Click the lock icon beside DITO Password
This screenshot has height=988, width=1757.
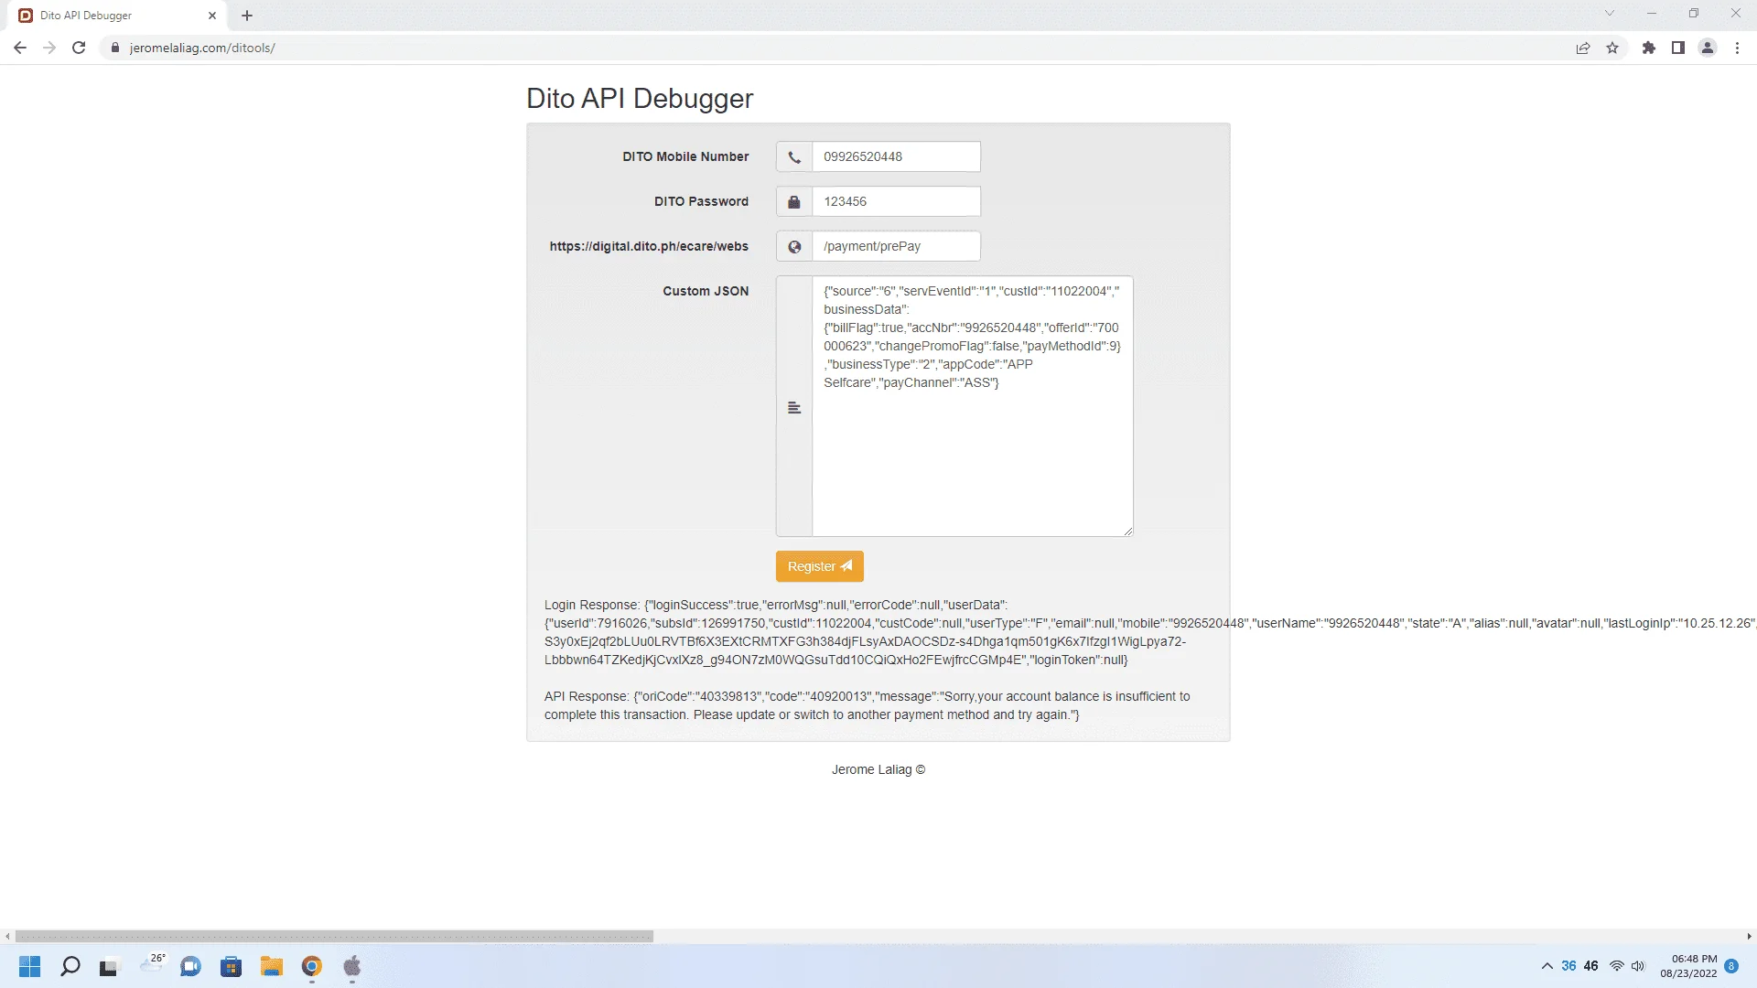pos(794,201)
